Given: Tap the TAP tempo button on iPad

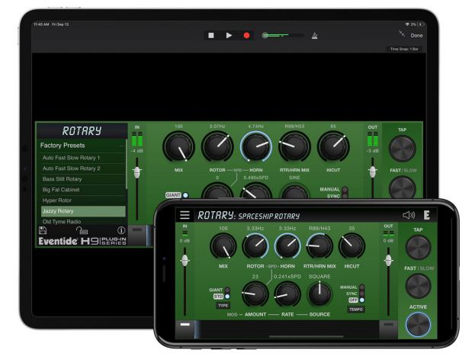Looking at the screenshot, I should [x=402, y=149].
